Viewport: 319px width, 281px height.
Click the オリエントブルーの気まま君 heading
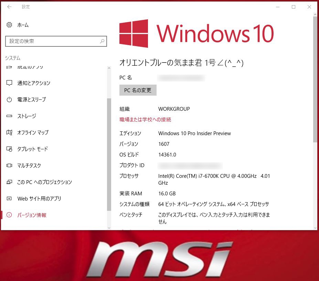coord(181,63)
